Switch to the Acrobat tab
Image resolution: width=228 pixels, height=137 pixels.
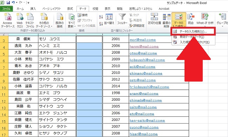point(164,9)
